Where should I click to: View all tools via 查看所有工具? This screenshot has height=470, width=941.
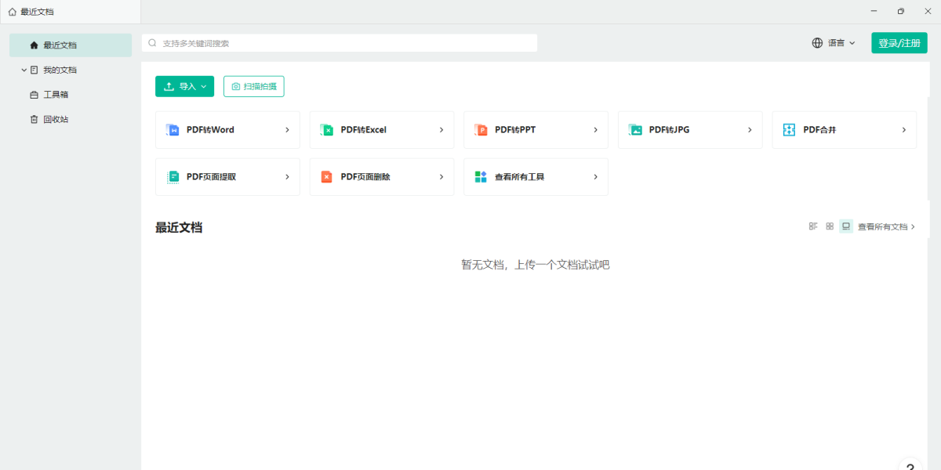[536, 177]
